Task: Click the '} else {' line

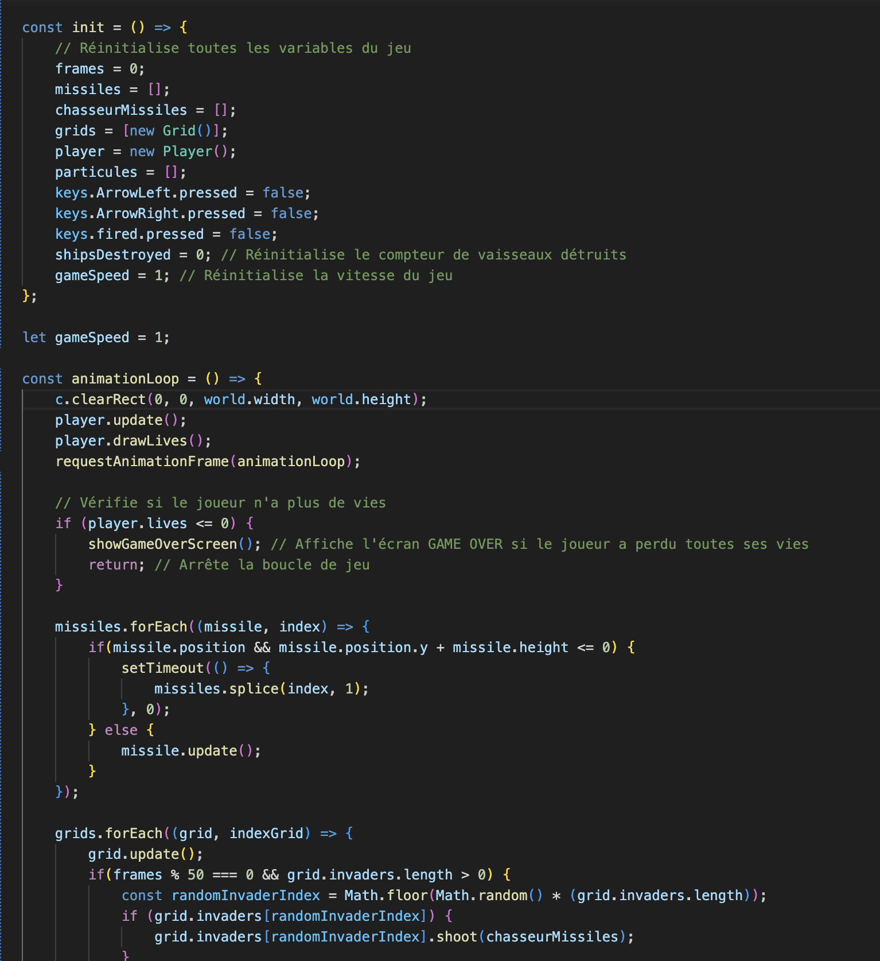Action: coord(121,730)
